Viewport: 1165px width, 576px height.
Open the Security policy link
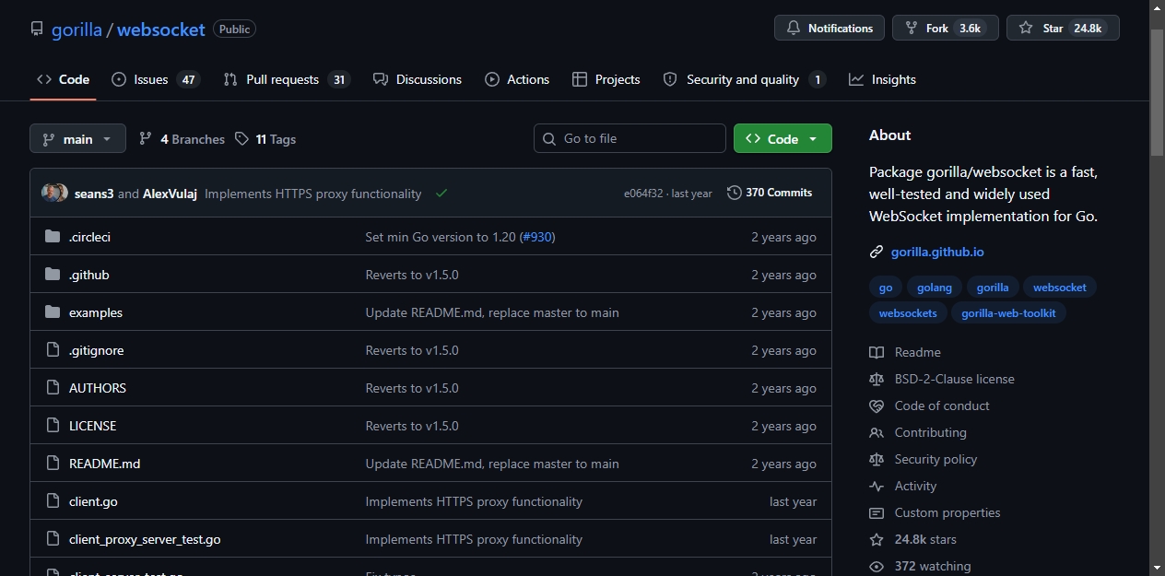(923, 459)
